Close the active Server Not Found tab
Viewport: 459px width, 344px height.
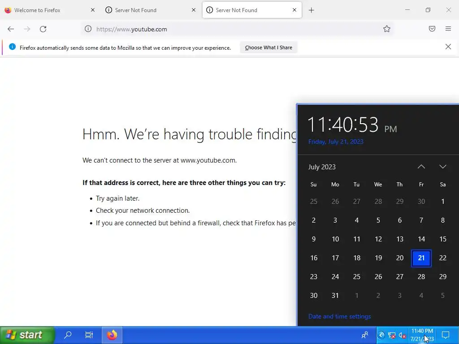pyautogui.click(x=294, y=10)
